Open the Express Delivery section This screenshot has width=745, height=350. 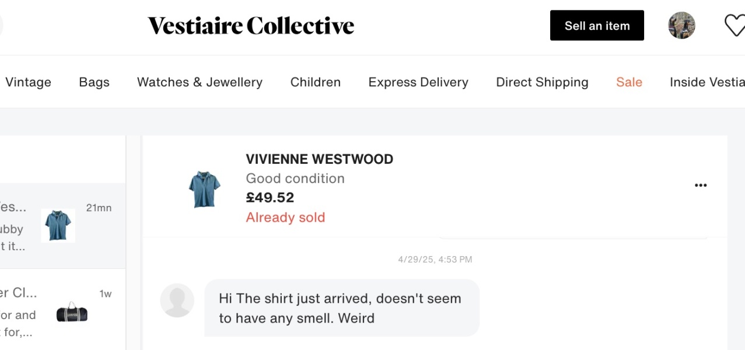pos(418,82)
